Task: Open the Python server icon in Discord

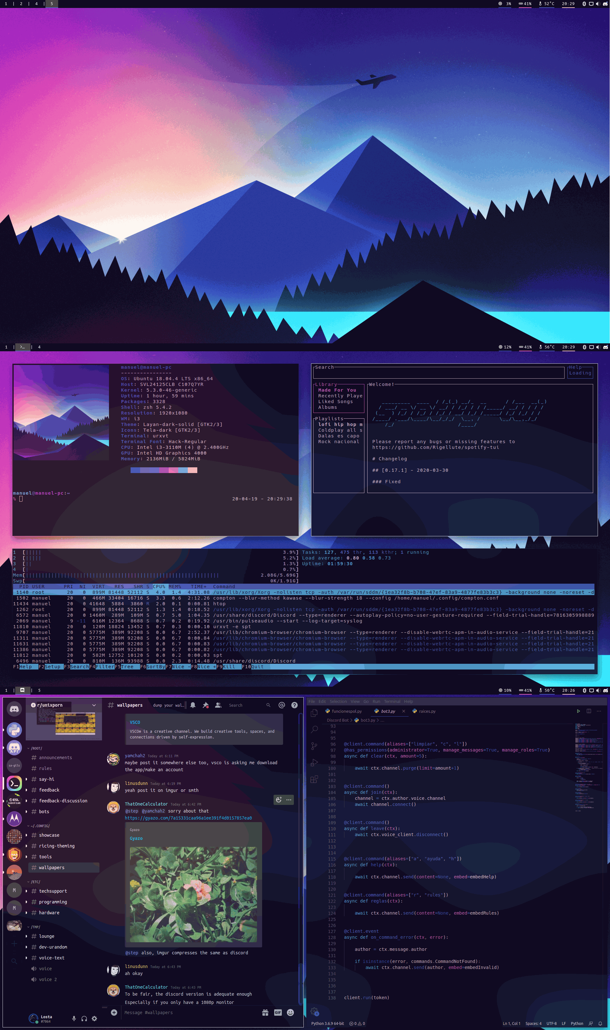Action: (x=14, y=730)
